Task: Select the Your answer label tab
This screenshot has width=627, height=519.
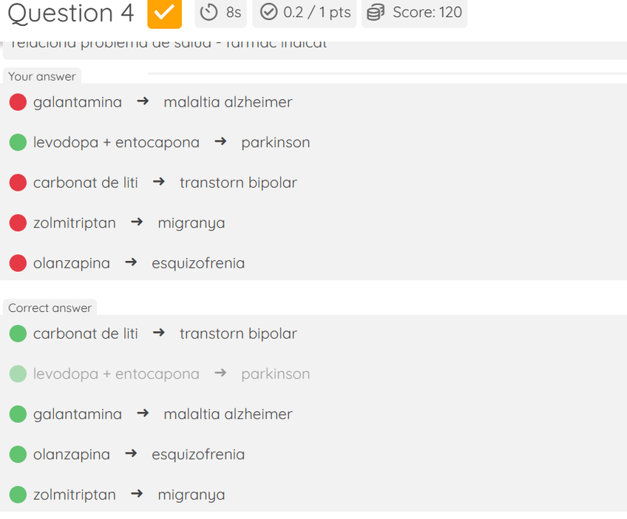Action: pos(42,77)
